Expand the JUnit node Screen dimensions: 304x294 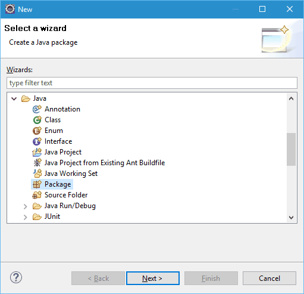coord(25,217)
